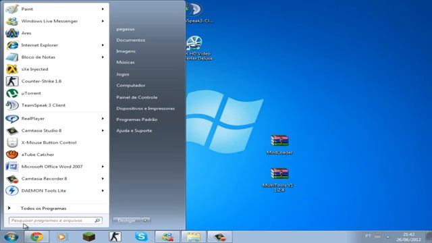This screenshot has width=432, height=243.
Task: Open Skype on the taskbar
Action: (x=141, y=237)
